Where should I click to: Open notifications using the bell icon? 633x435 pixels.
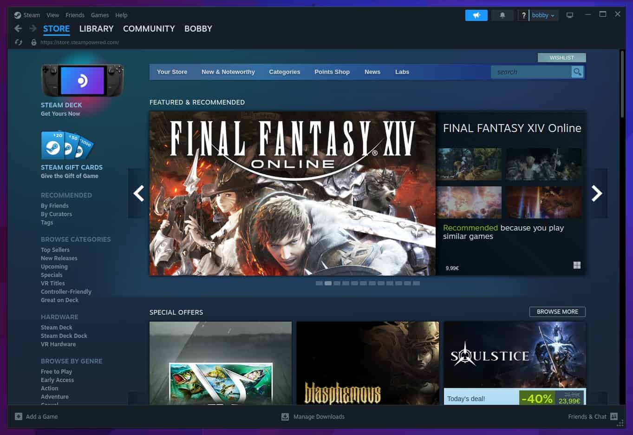tap(502, 15)
